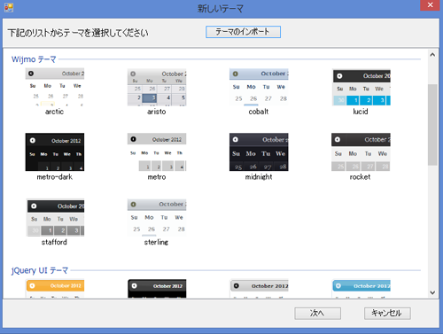Click the application icon in title bar
Screen dimensions: 443x334
(x=9, y=8)
